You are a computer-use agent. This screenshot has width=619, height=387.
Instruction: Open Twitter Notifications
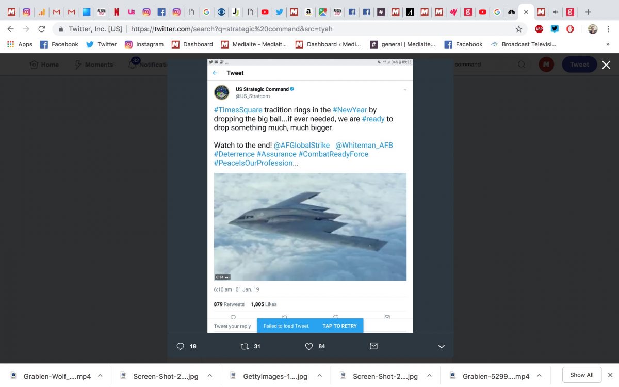tap(148, 64)
